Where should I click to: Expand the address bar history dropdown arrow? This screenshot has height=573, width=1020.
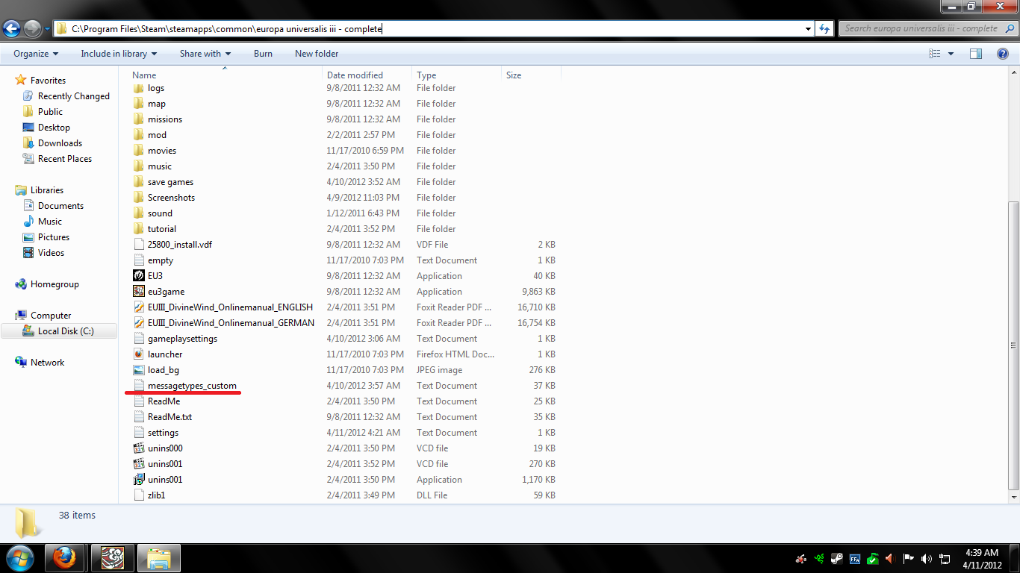(809, 28)
